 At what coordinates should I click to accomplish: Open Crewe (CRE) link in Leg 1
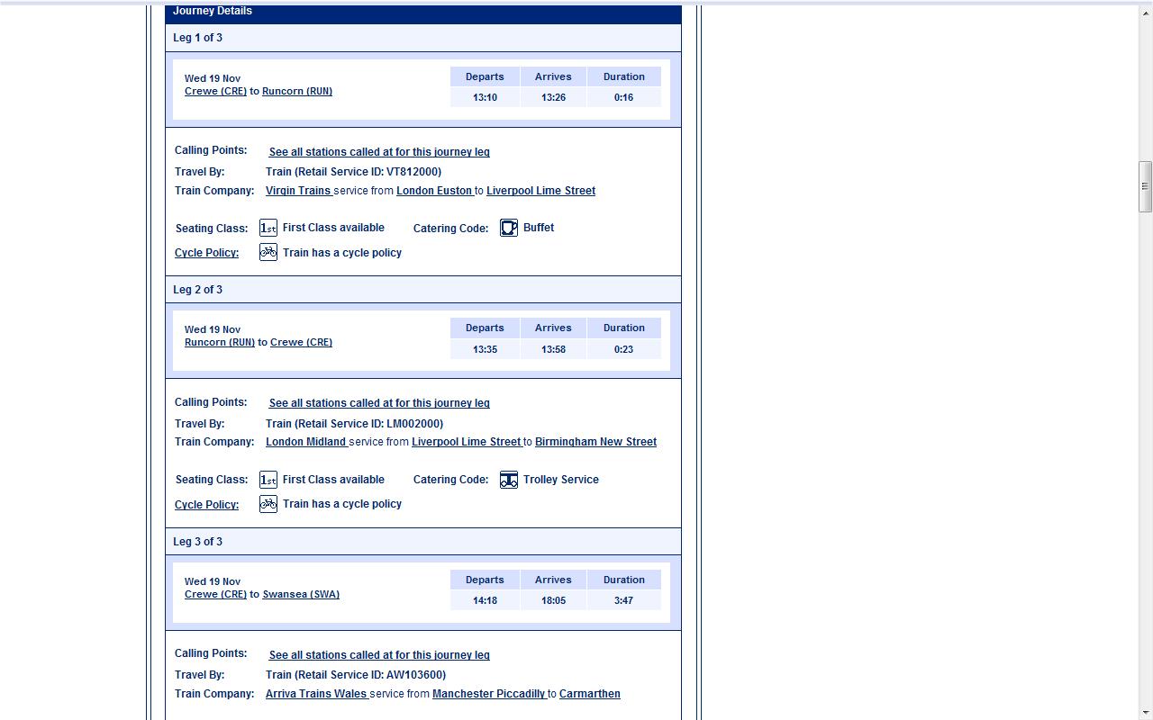(x=215, y=91)
